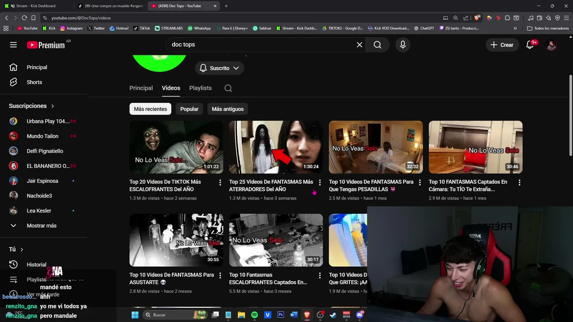This screenshot has height=322, width=573.
Task: Click the magnifier search button
Action: point(377,45)
